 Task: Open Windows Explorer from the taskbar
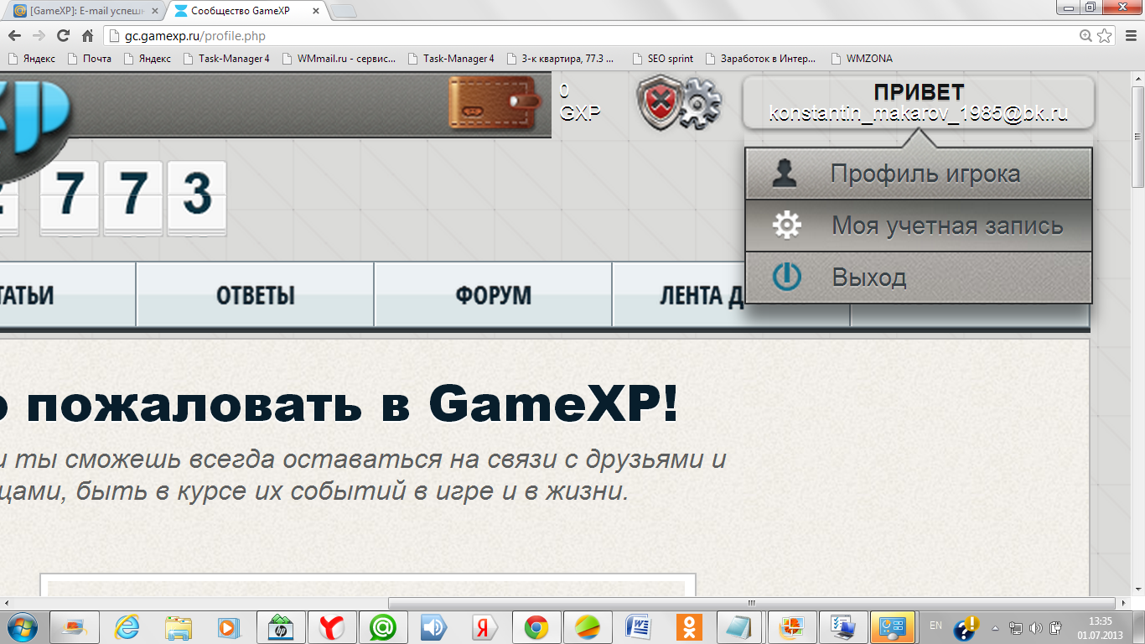[179, 627]
